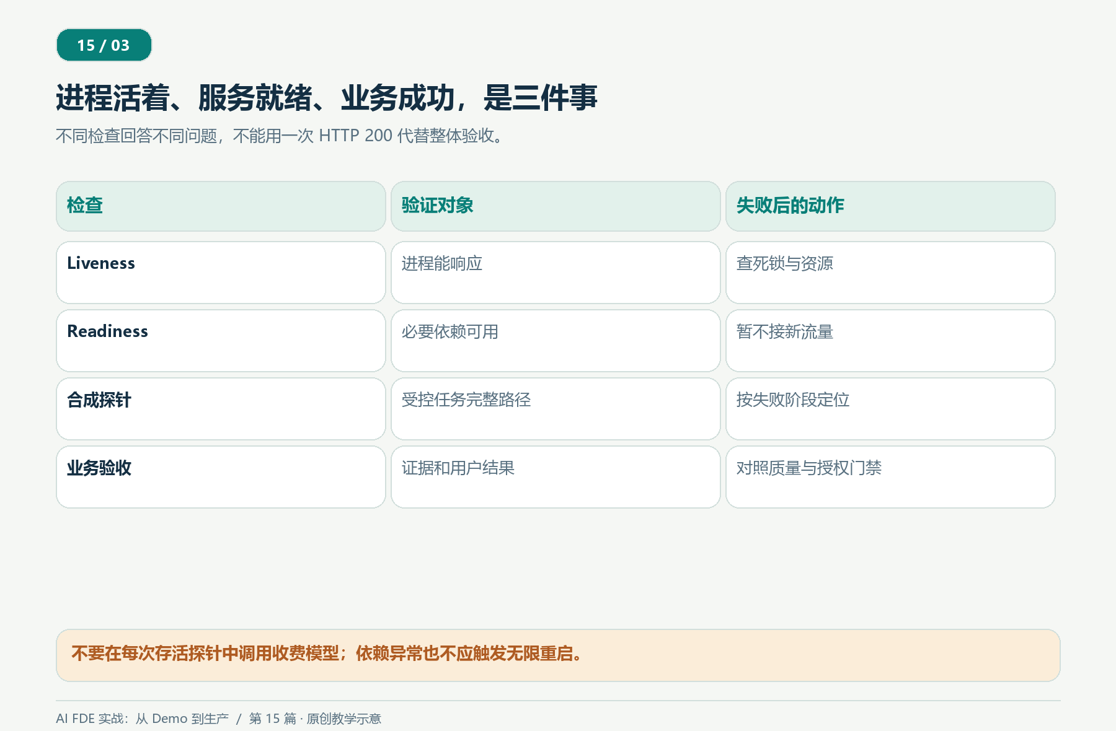Click the footer text AI FDE 实战
Screen dimensions: 1116x731
coord(218,719)
